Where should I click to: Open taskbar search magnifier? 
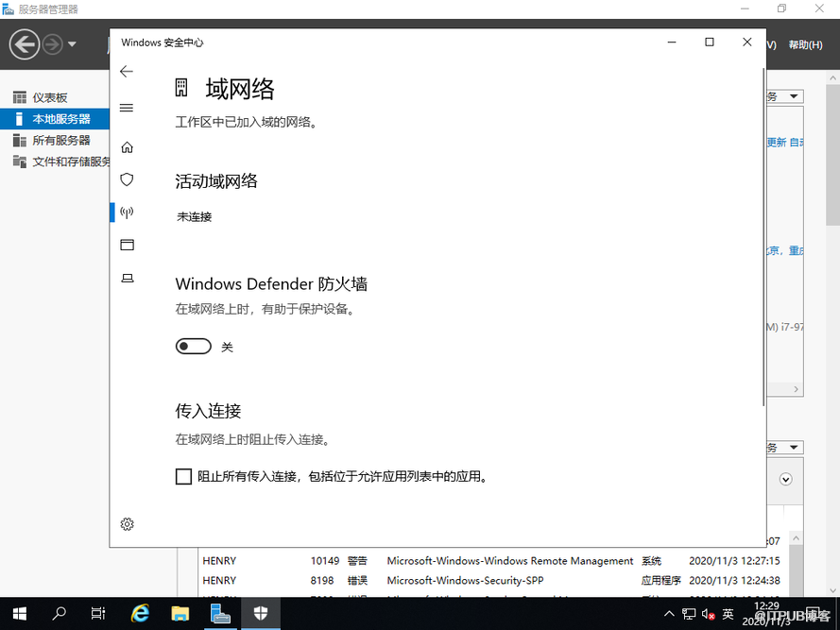(x=59, y=613)
